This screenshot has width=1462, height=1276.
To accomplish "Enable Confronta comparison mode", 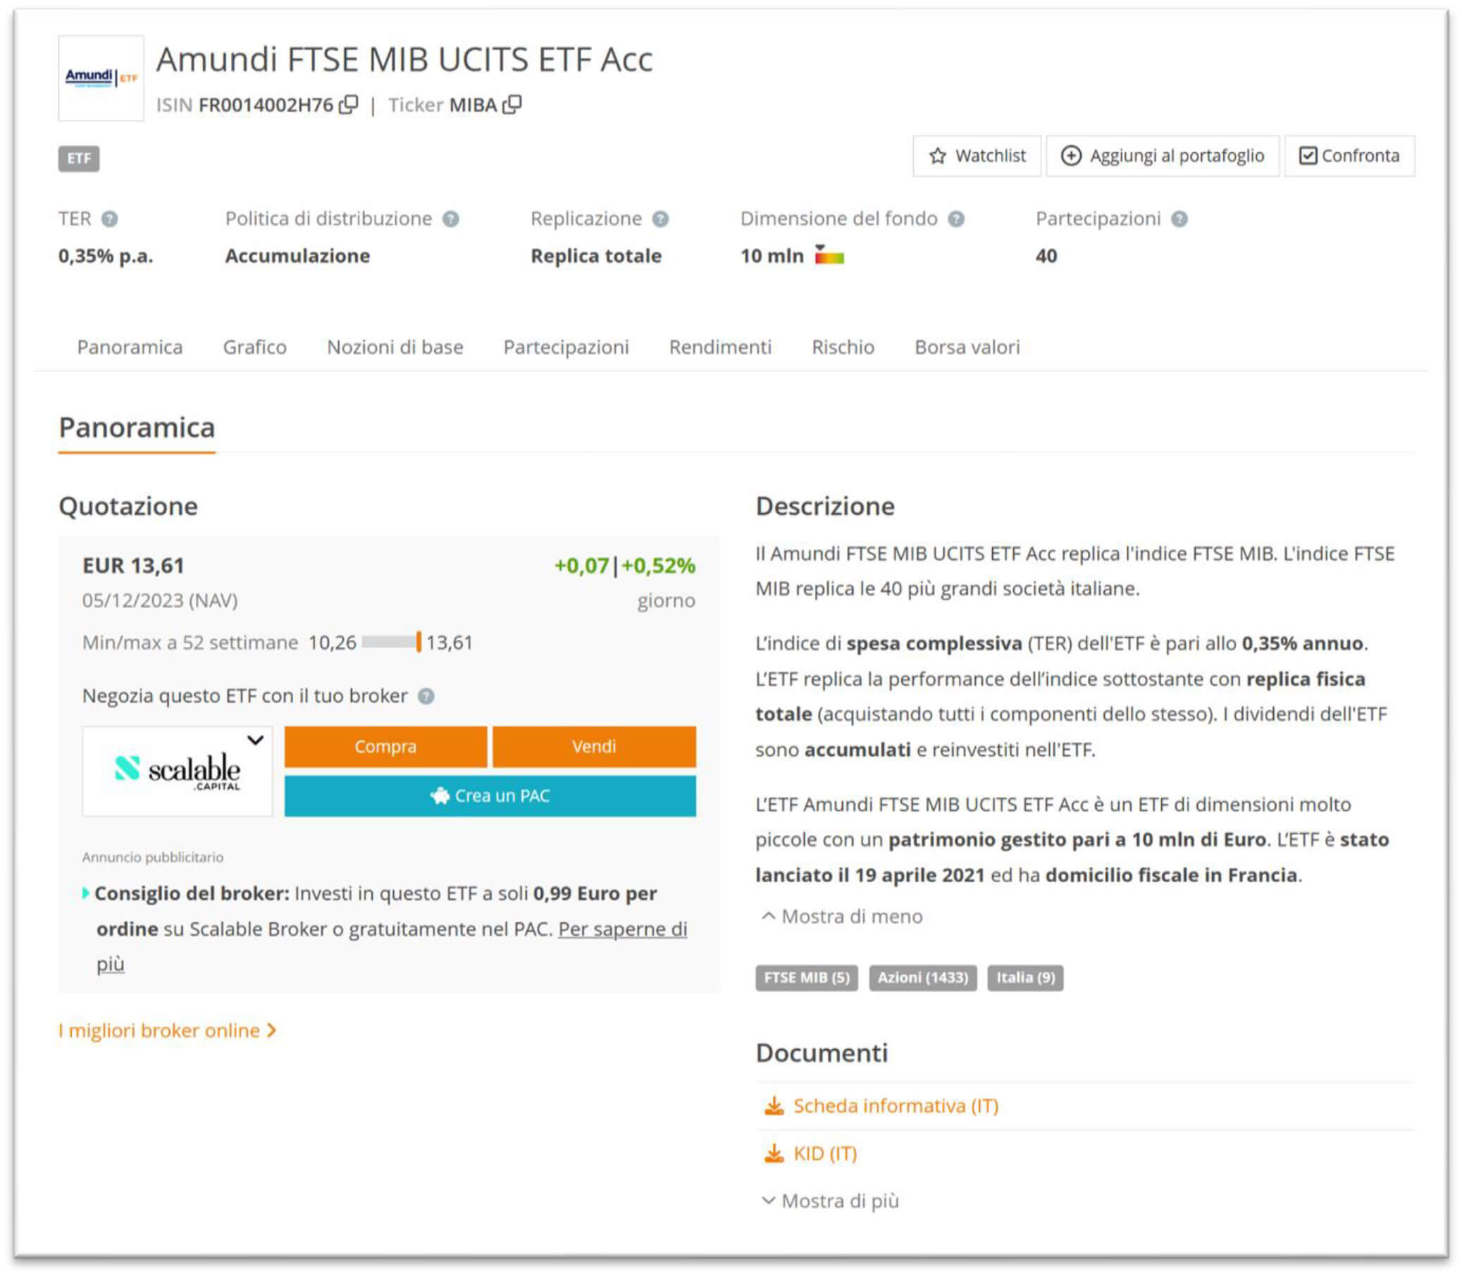I will click(x=1348, y=155).
